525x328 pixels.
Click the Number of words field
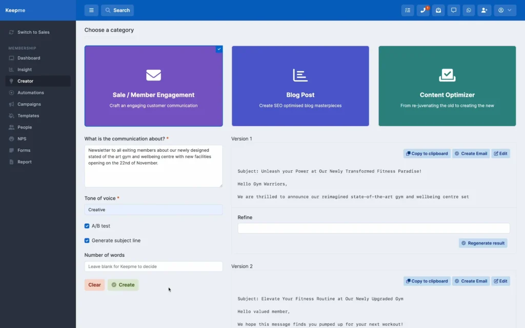coord(153,266)
